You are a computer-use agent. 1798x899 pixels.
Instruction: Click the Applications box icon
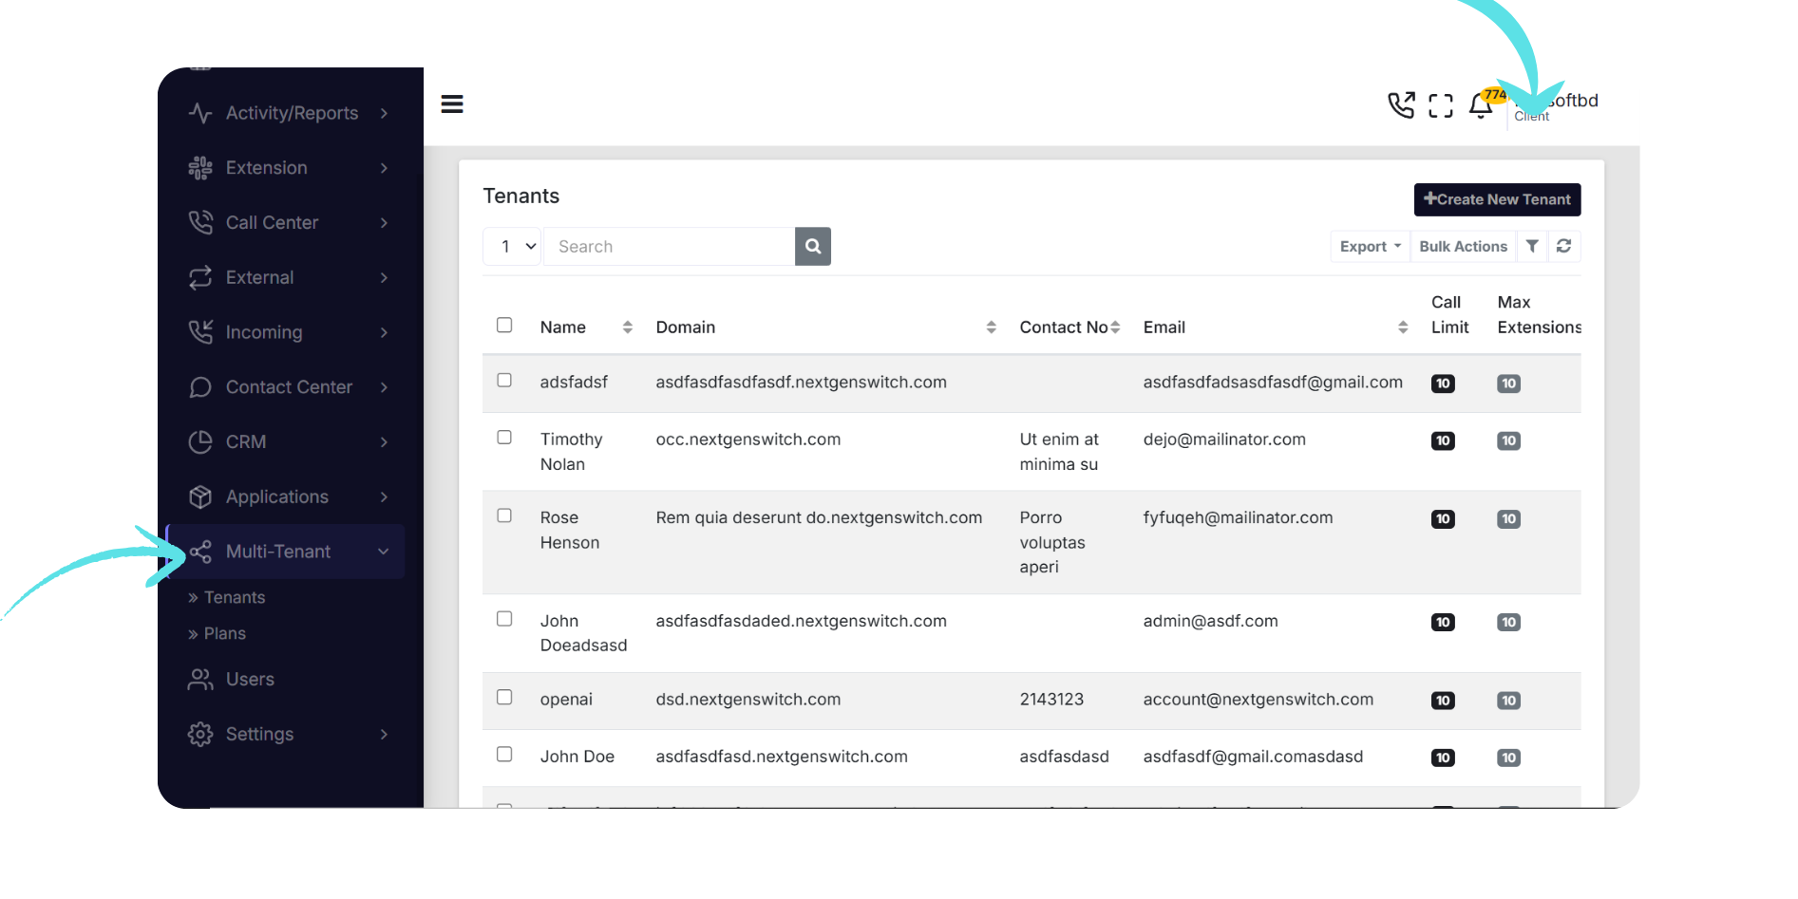pos(200,496)
